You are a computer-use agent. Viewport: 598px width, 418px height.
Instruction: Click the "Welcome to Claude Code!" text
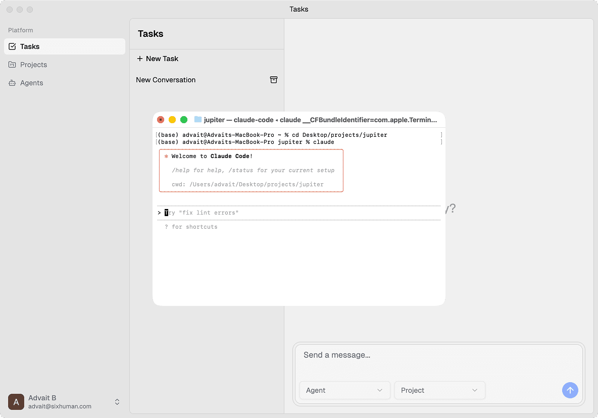click(x=212, y=156)
